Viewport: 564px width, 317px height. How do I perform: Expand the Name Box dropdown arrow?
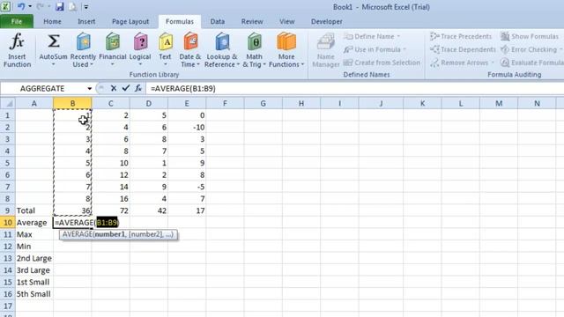89,88
